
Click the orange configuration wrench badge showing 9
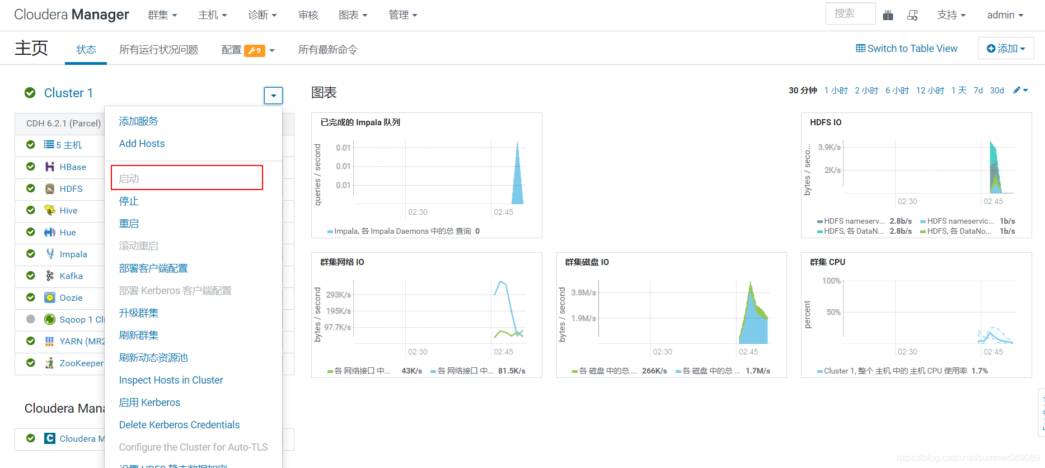pyautogui.click(x=255, y=50)
